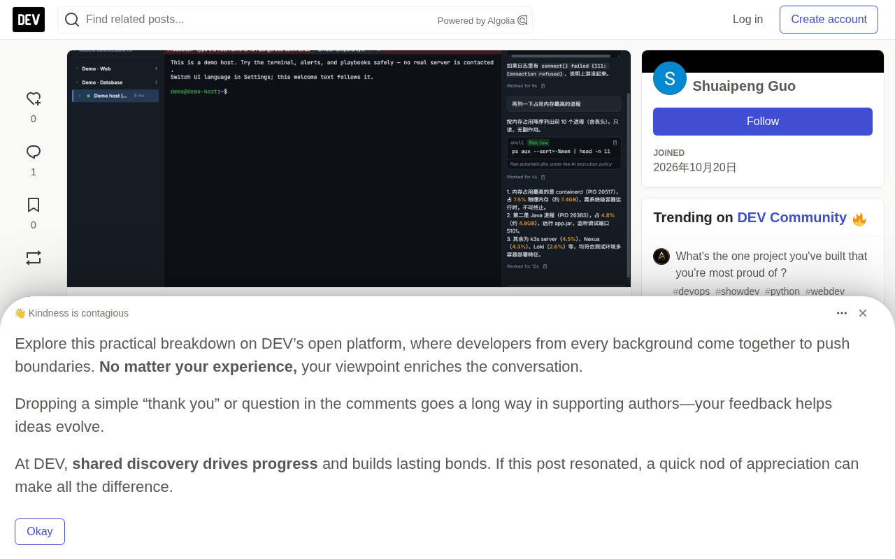The width and height of the screenshot is (895, 559).
Task: Open the DEV Community trending link
Action: point(792,217)
